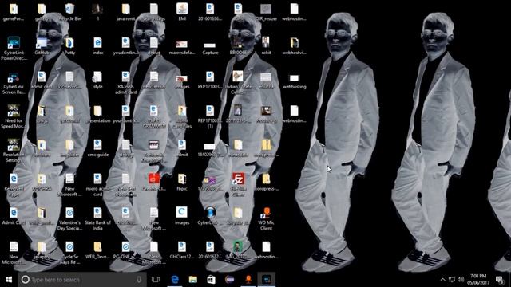Screen dimensions: 511x287
Task: Select the CHClass12... PDF file
Action: coord(182,250)
